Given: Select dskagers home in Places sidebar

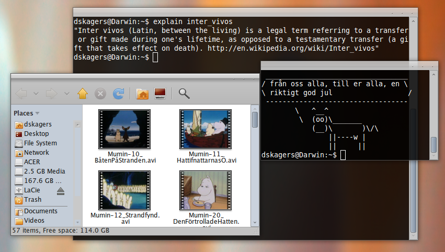Looking at the screenshot, I should tap(38, 124).
